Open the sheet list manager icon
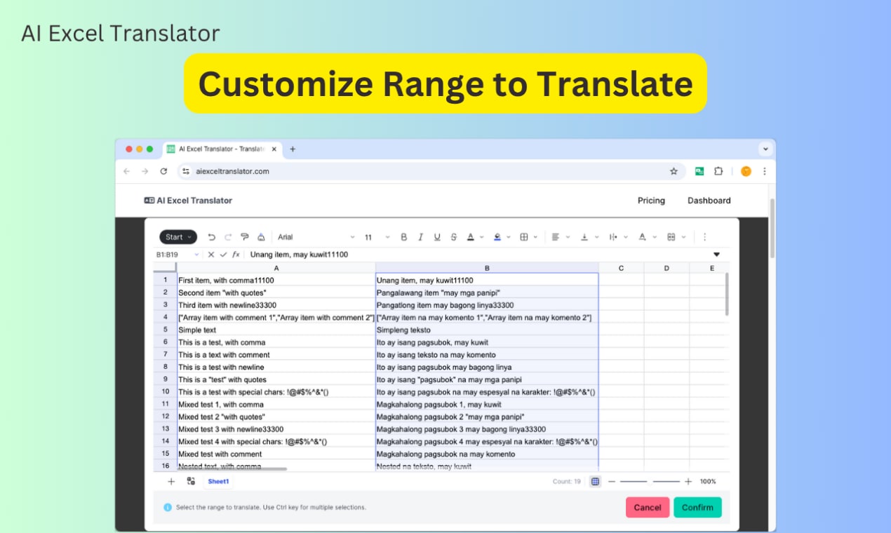Image resolution: width=891 pixels, height=533 pixels. [x=191, y=481]
